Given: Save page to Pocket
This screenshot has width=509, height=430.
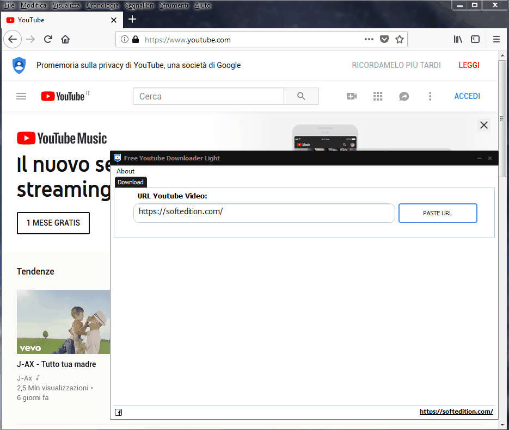Looking at the screenshot, I should pyautogui.click(x=384, y=40).
